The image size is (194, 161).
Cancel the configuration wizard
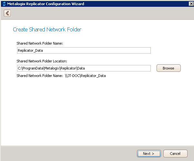pos(175,154)
